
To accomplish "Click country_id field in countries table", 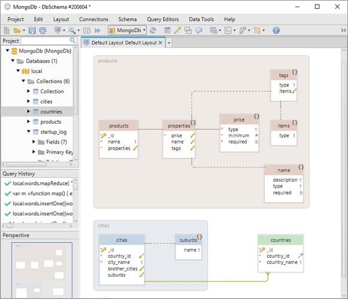I will click(x=278, y=256).
